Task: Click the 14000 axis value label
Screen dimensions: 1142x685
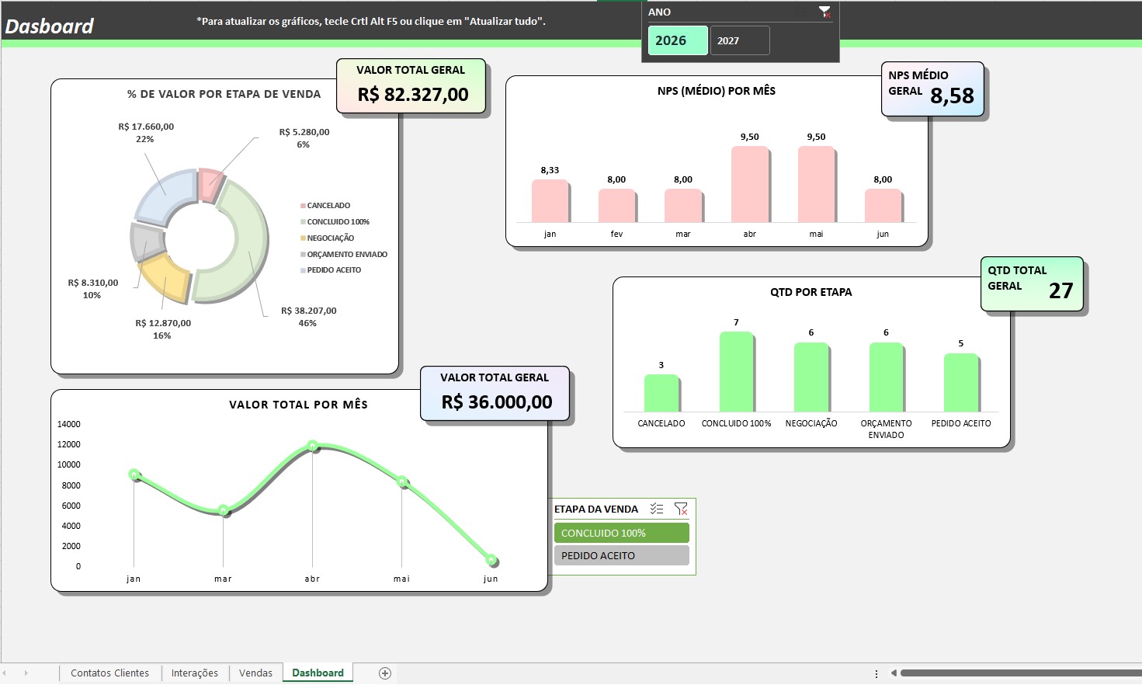Action: click(69, 424)
